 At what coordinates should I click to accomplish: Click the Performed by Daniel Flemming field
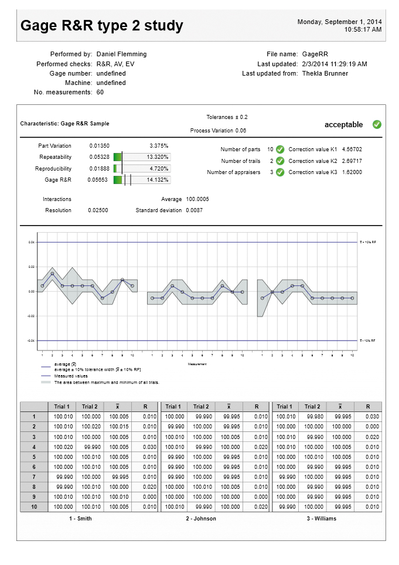pyautogui.click(x=121, y=54)
